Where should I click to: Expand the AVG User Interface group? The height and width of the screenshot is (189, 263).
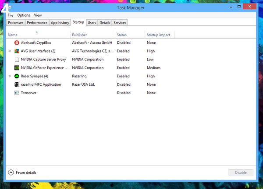(10, 51)
